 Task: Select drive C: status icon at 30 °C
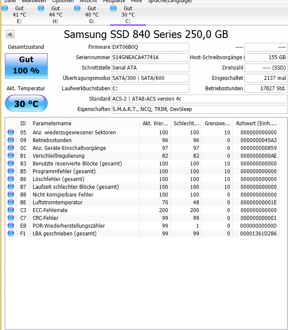(113, 8)
